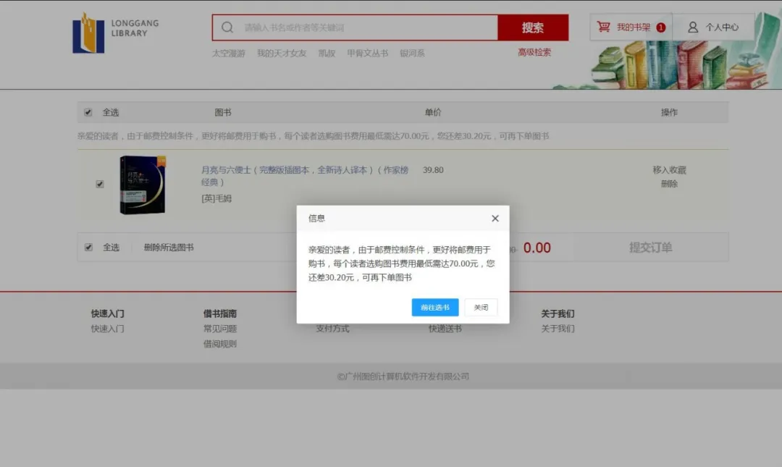
Task: Toggle the bottom 全选 checkbox
Action: [x=88, y=247]
